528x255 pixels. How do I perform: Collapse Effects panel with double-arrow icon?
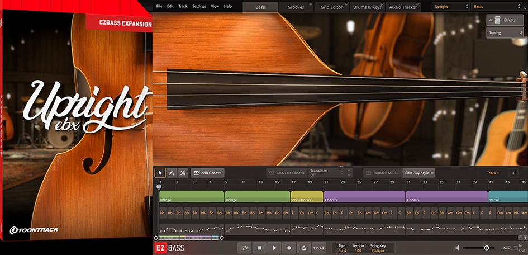[491, 20]
